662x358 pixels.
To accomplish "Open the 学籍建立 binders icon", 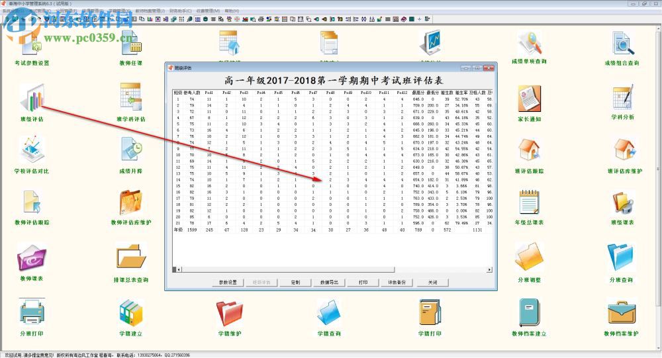I will click(131, 313).
